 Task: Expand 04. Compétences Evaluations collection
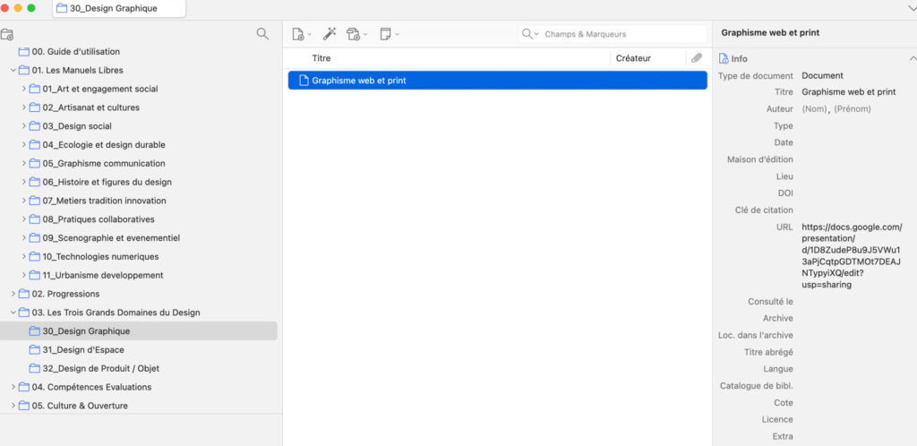click(x=13, y=387)
